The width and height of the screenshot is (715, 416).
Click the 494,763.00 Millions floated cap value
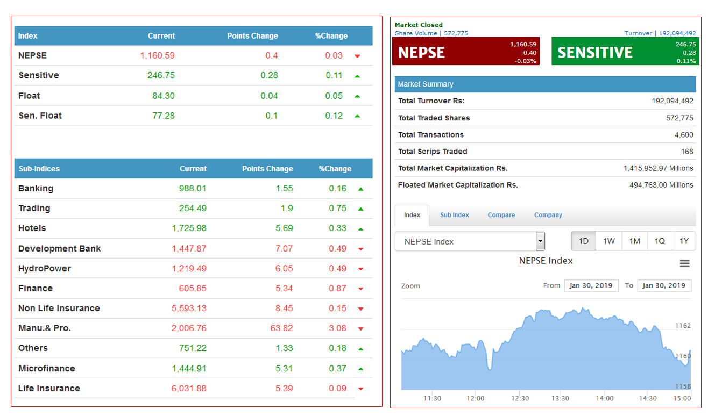pos(661,185)
